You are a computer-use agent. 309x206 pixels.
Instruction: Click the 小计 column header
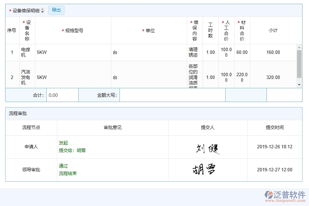273,30
